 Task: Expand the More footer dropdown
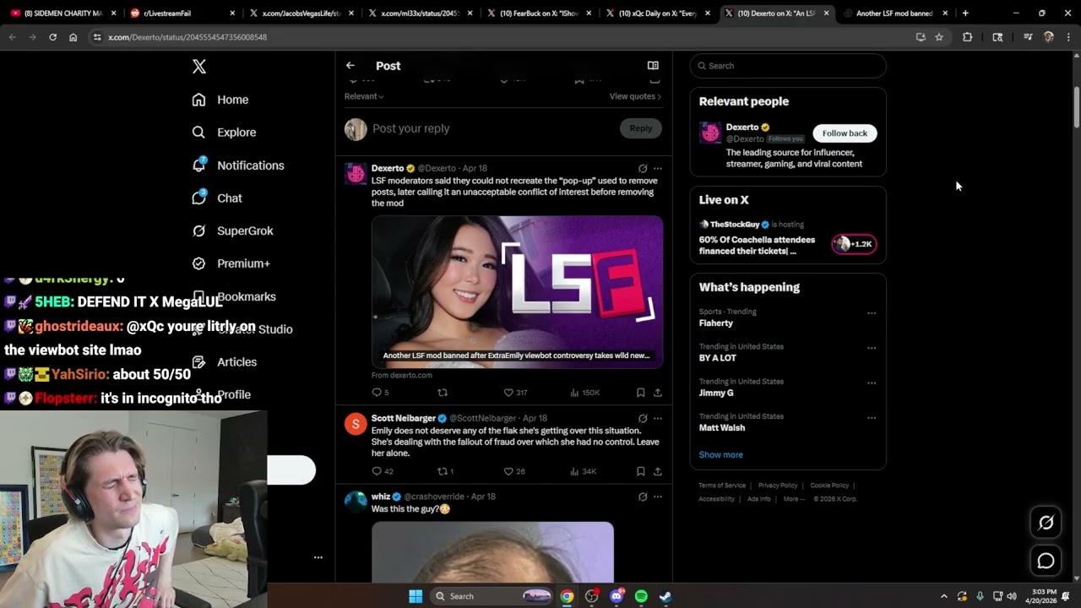[x=794, y=499]
